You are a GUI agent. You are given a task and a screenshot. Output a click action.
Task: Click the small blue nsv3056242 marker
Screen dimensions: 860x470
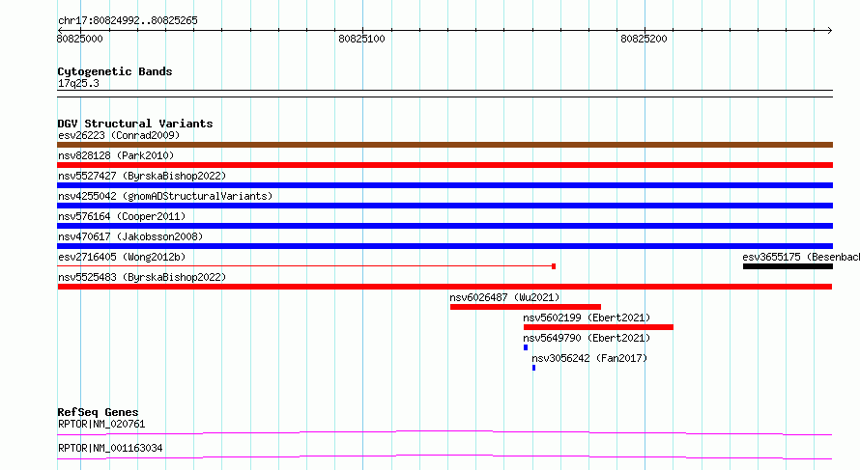pyautogui.click(x=533, y=368)
